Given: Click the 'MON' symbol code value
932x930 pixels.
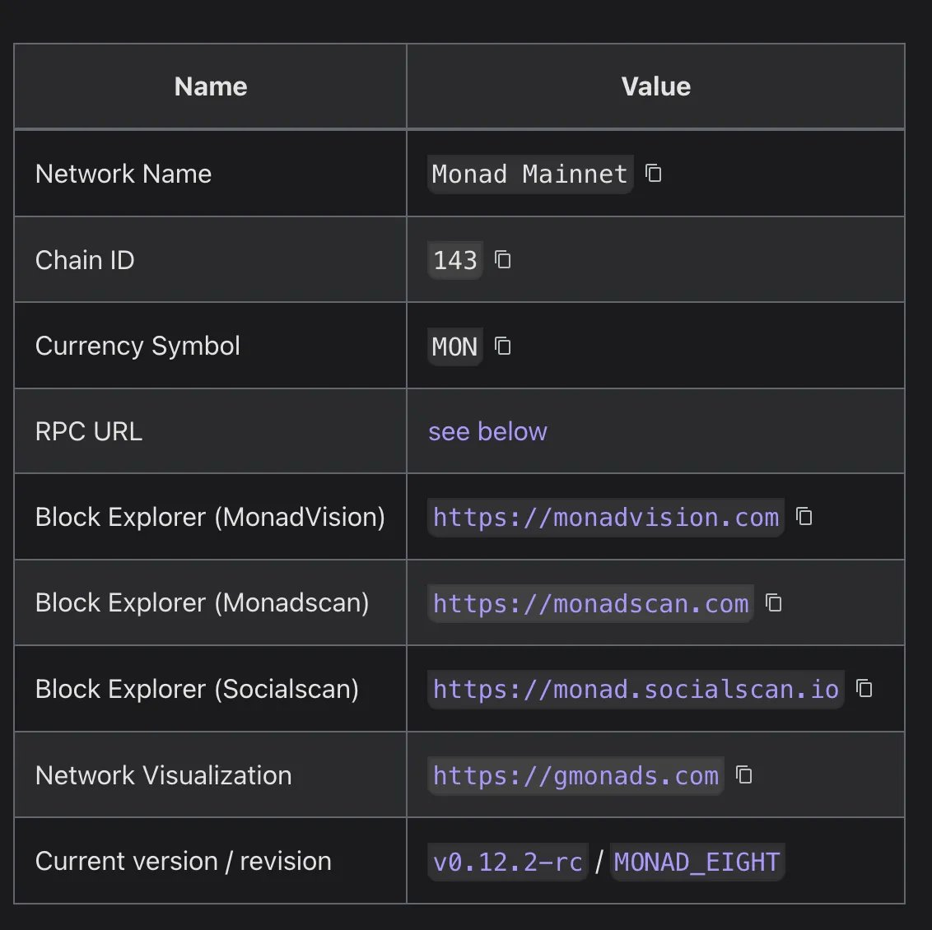Looking at the screenshot, I should pos(454,347).
